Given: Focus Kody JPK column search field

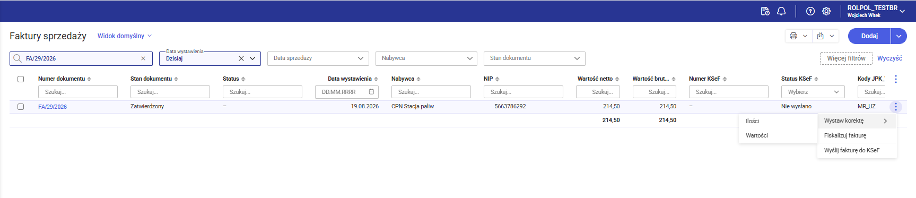Looking at the screenshot, I should point(871,92).
